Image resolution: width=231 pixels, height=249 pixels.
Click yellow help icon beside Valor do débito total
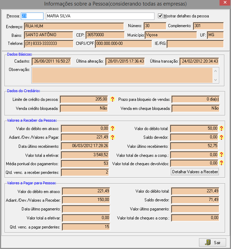(221, 129)
